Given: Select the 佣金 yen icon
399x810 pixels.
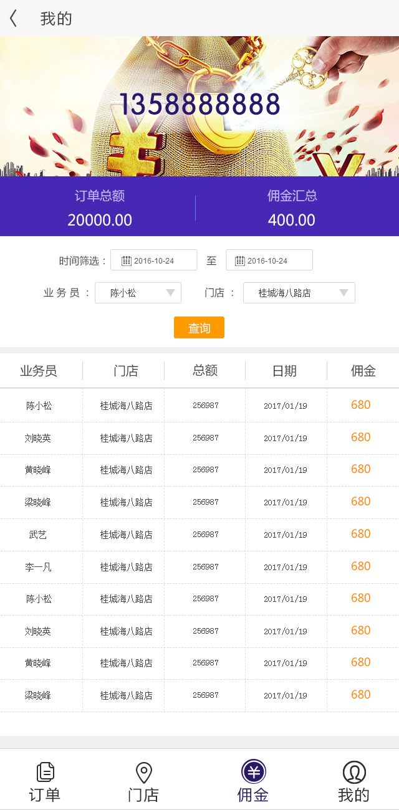Looking at the screenshot, I should point(253,773).
